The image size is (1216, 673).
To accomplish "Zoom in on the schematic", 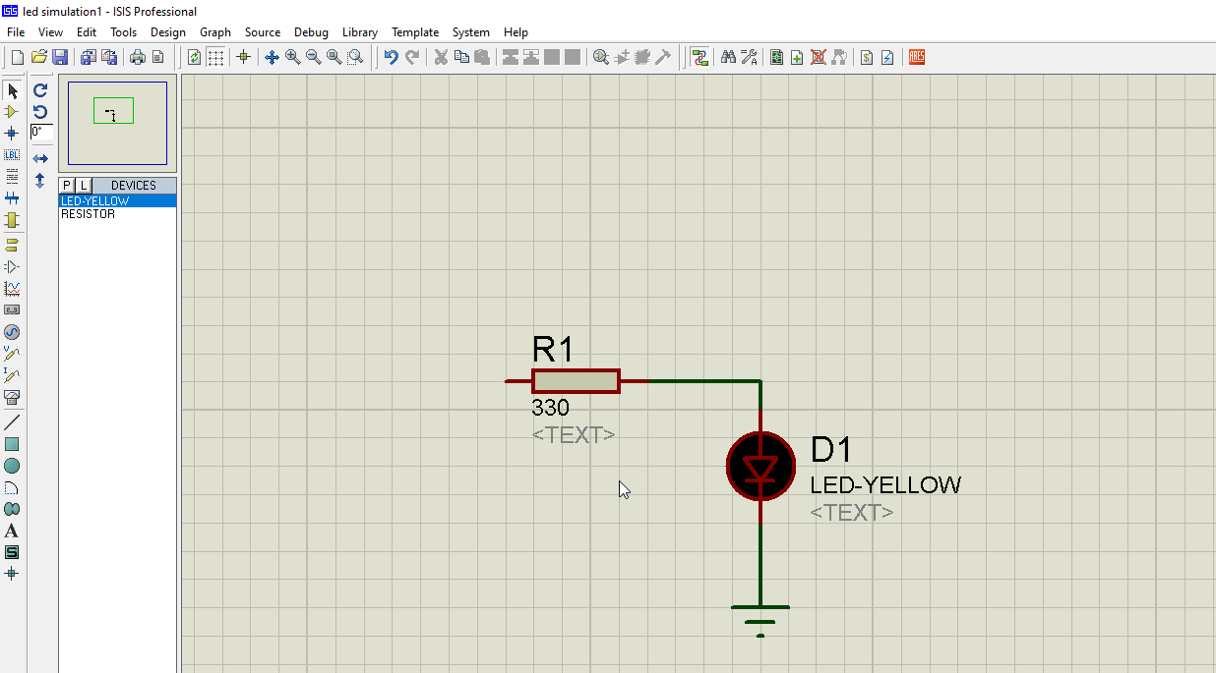I will (x=292, y=57).
